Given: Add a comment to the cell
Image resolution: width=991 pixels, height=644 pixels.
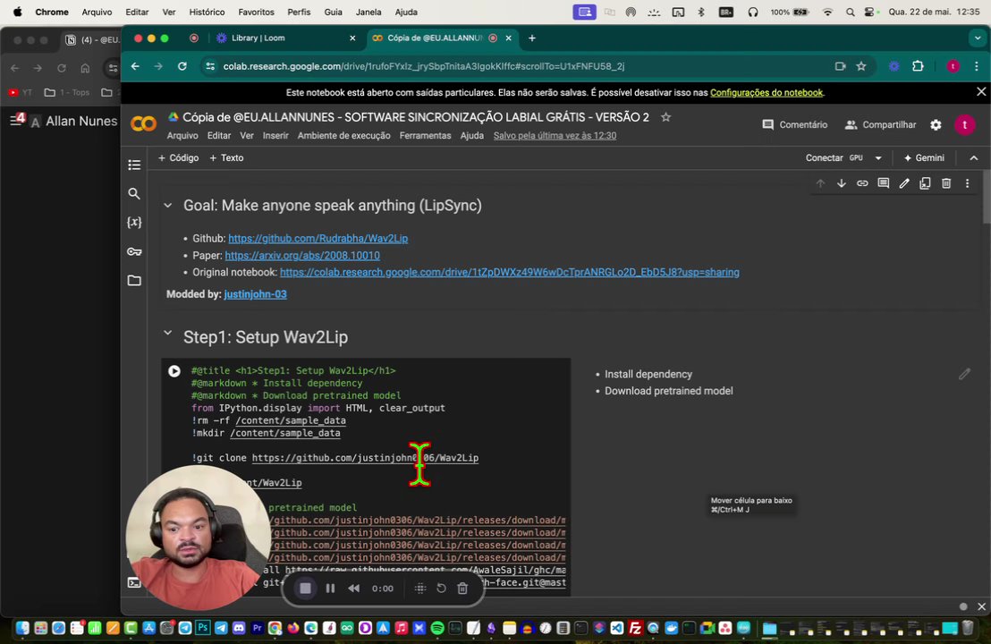Looking at the screenshot, I should pos(884,183).
